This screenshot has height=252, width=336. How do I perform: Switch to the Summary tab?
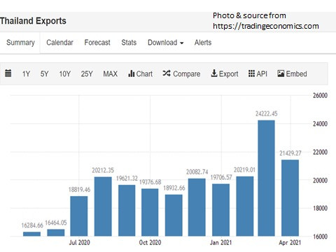point(20,43)
